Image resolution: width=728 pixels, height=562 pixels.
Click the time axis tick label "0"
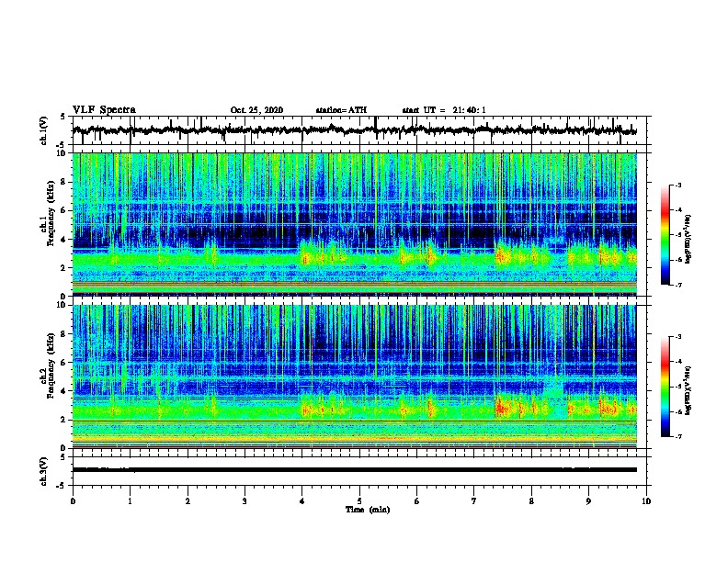point(73,501)
